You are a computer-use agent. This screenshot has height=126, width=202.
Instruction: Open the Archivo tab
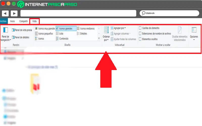4,21
